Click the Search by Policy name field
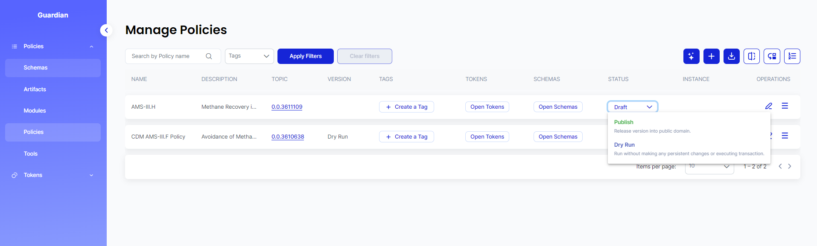817x246 pixels. (x=166, y=56)
